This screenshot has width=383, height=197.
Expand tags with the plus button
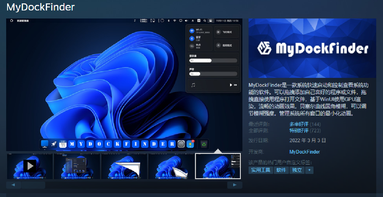pos(309,170)
